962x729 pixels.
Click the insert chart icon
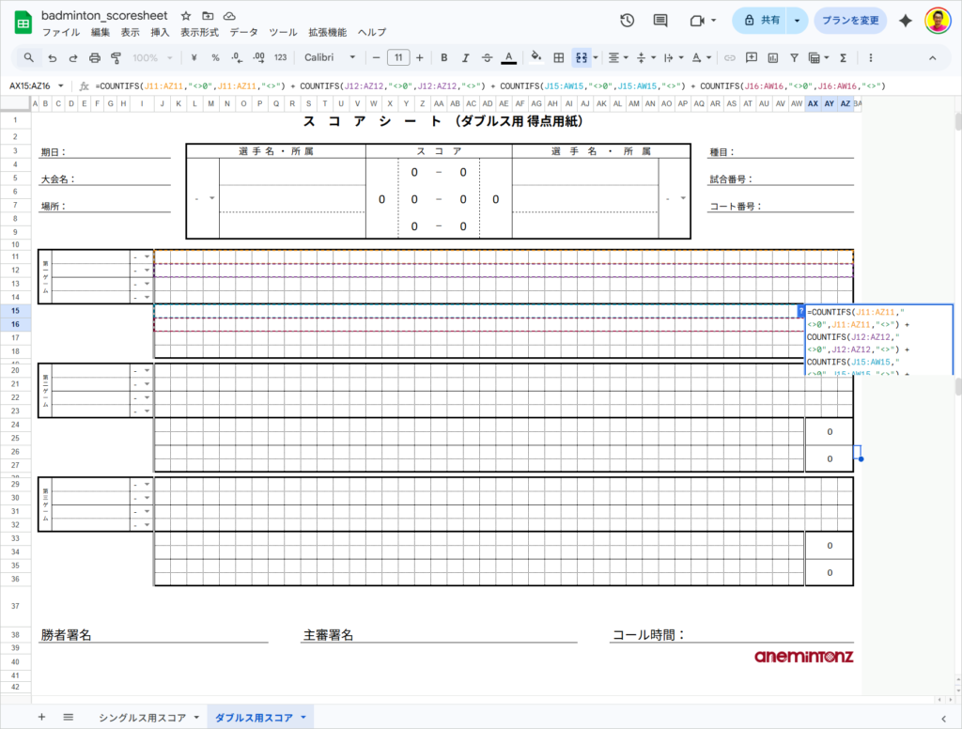773,57
